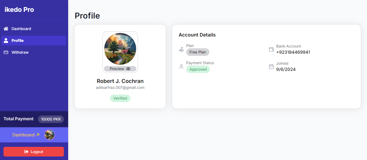This screenshot has height=160, width=367.
Task: Click the small avatar in sidebar footer
Action: (x=50, y=135)
